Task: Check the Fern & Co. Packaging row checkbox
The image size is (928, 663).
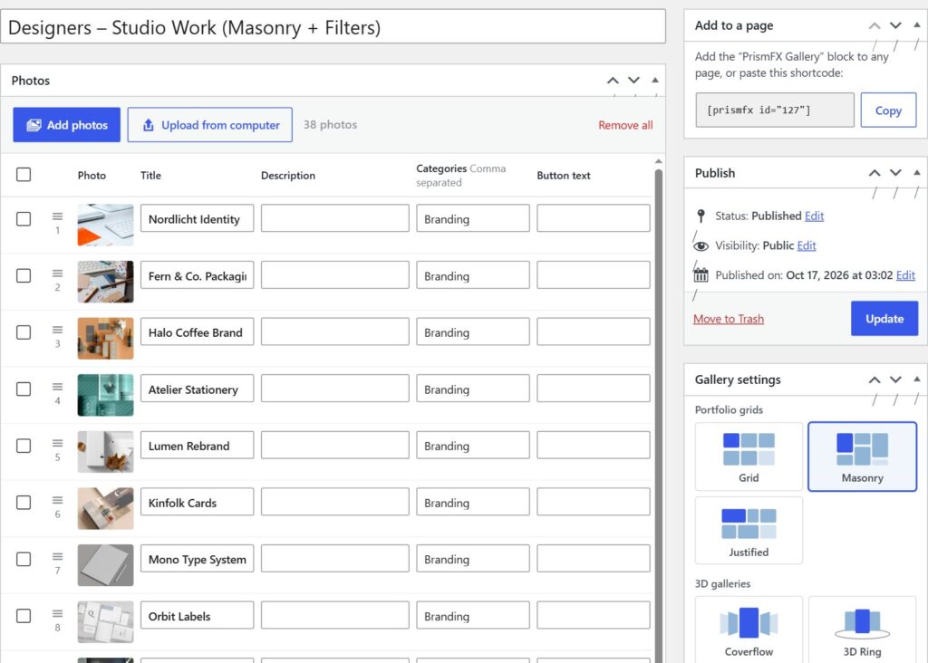Action: tap(24, 275)
